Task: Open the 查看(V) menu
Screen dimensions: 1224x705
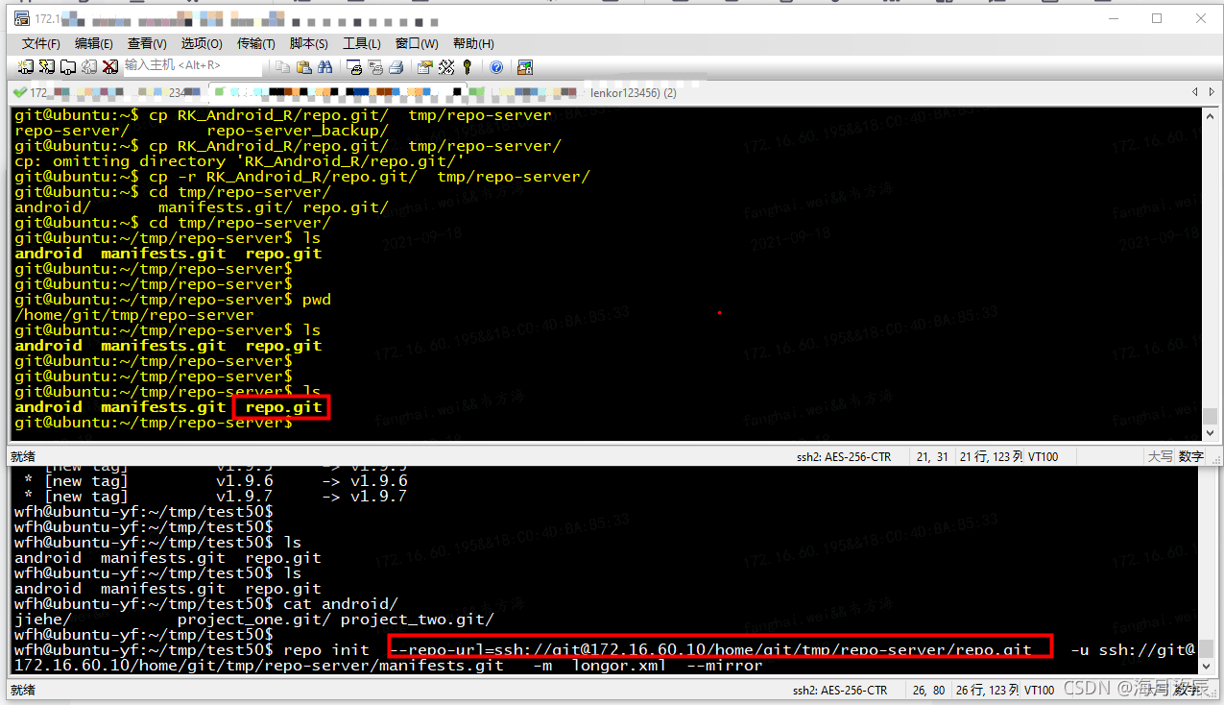Action: coord(147,43)
